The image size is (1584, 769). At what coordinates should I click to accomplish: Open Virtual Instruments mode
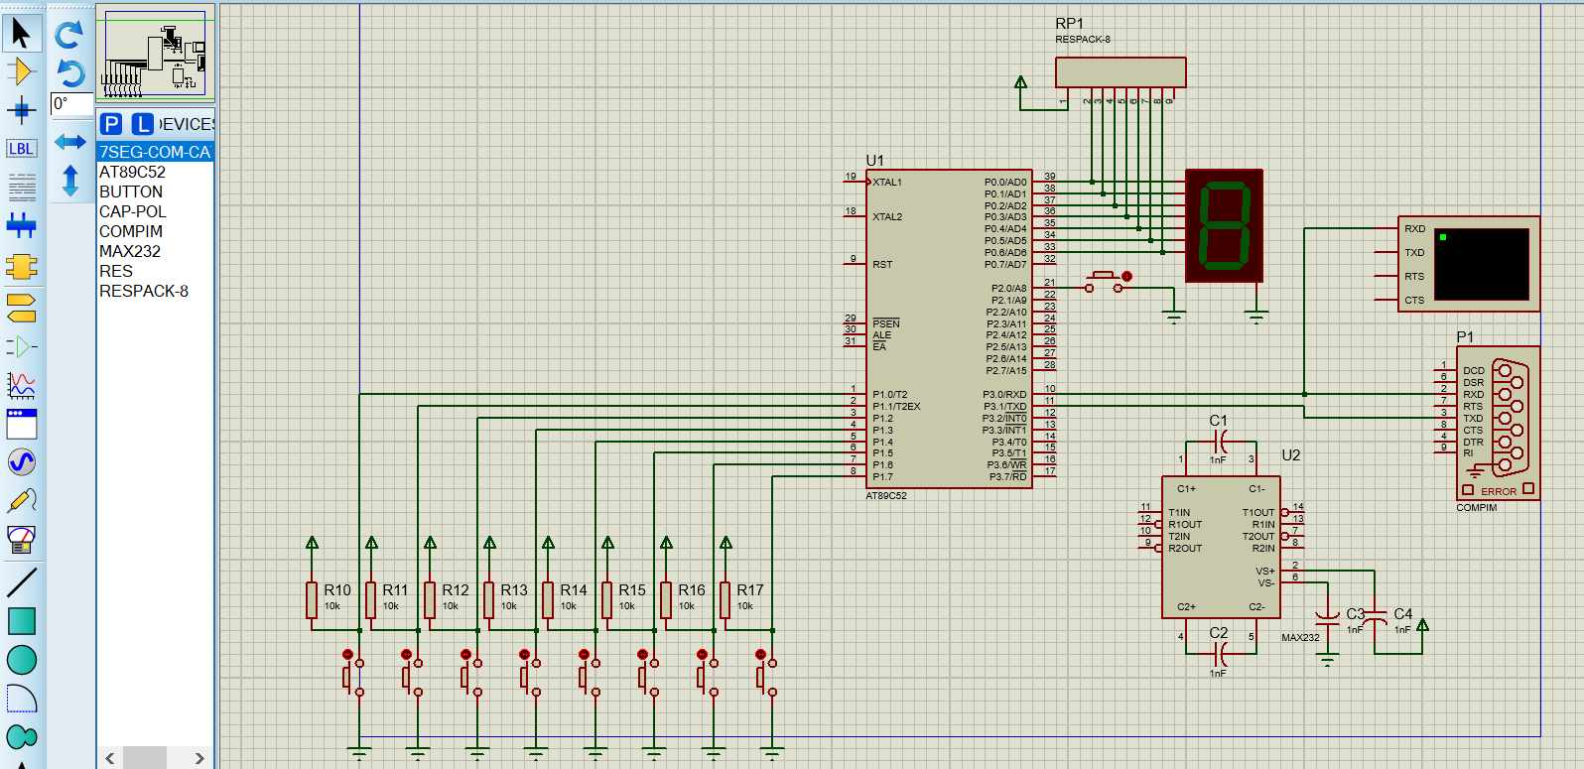(21, 539)
